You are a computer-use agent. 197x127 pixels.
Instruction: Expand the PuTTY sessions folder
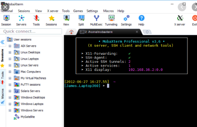click(x=10, y=85)
